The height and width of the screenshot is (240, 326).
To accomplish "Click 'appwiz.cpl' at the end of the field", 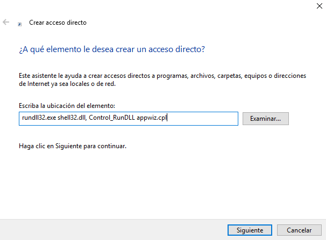I will (152, 119).
